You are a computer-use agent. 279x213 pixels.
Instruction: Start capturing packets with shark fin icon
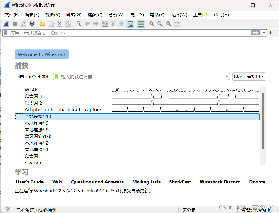point(7,24)
